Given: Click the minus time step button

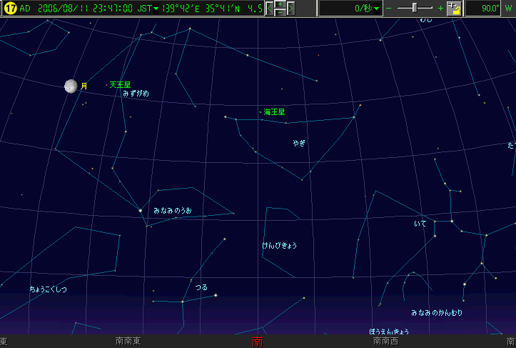Looking at the screenshot, I should click(x=280, y=13).
